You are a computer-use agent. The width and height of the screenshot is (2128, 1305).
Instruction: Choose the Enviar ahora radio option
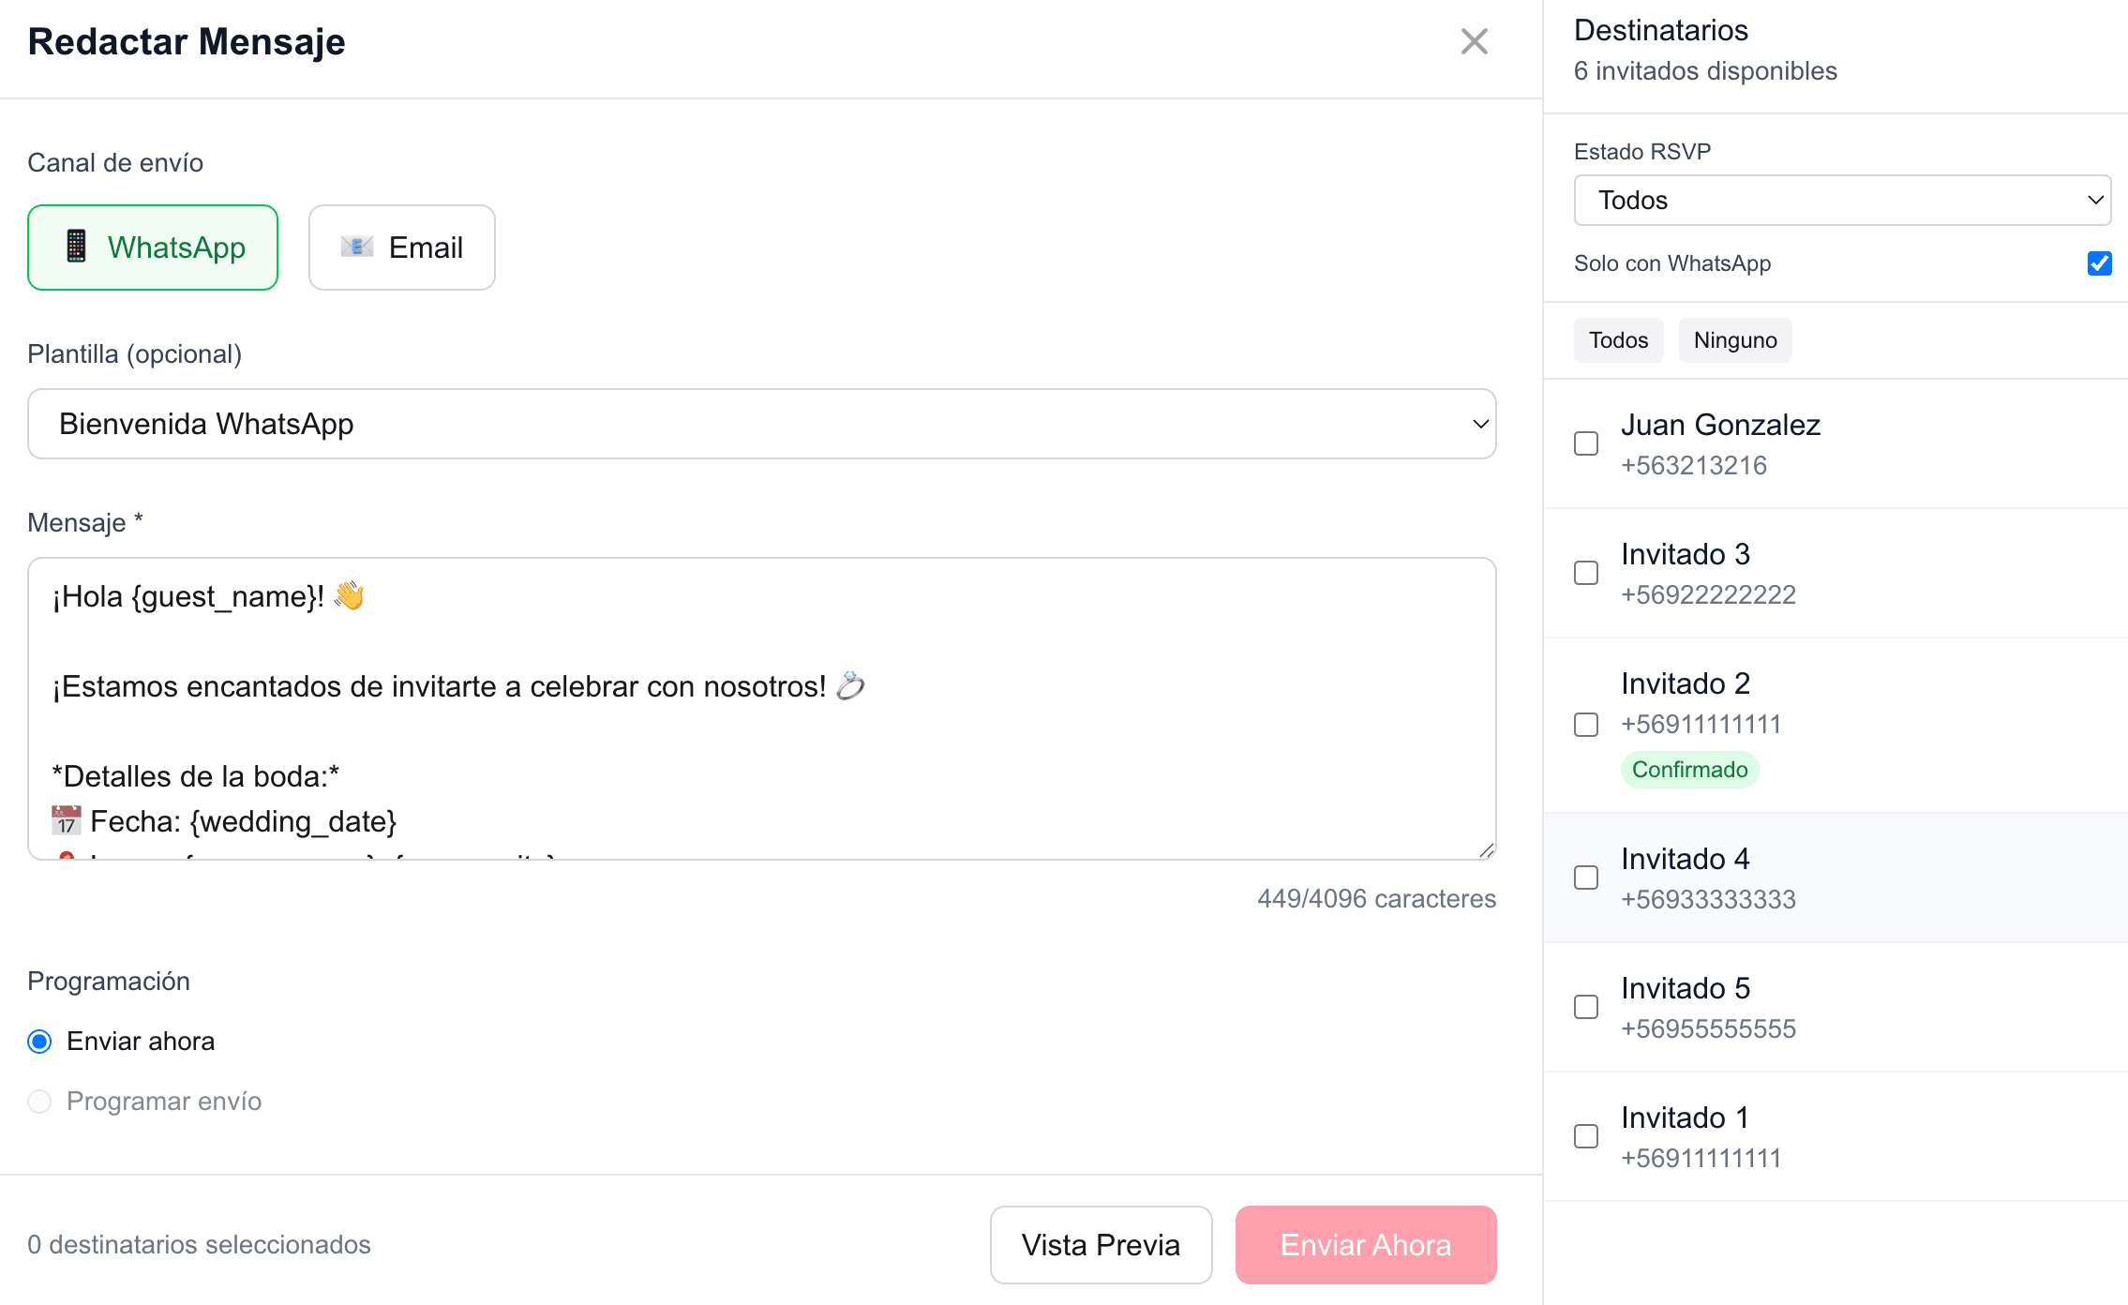click(39, 1042)
